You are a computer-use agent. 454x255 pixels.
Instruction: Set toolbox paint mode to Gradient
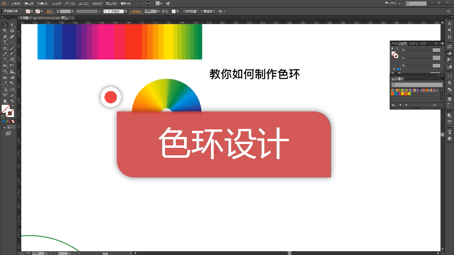[9, 121]
